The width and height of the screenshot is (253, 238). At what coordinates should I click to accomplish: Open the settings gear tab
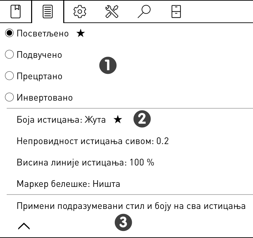click(x=80, y=11)
